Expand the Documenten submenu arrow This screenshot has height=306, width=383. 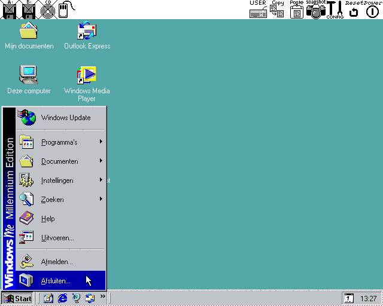(101, 161)
